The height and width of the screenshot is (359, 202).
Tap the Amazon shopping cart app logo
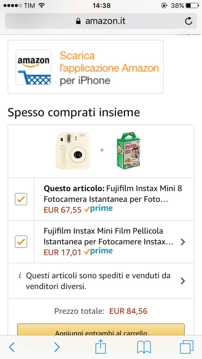33,67
